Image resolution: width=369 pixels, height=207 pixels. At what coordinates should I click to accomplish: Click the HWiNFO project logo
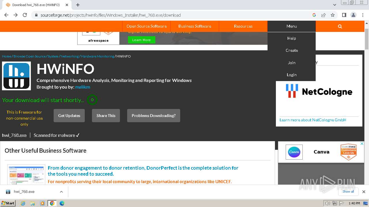16,76
